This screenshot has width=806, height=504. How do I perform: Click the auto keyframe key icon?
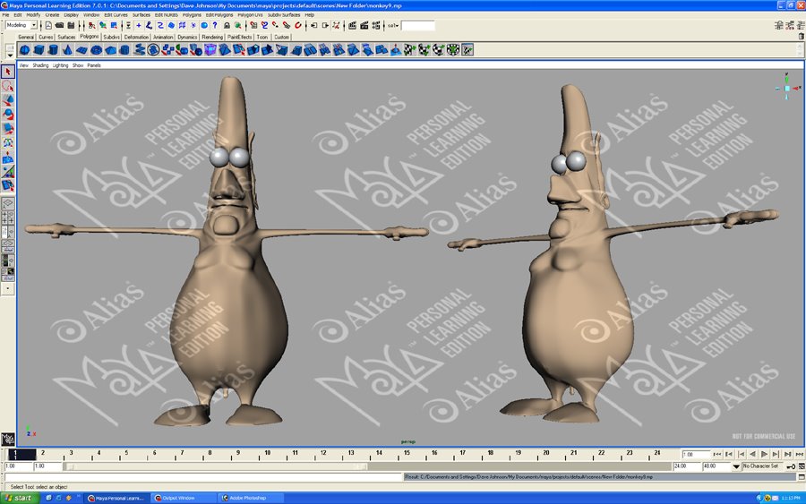pyautogui.click(x=791, y=466)
